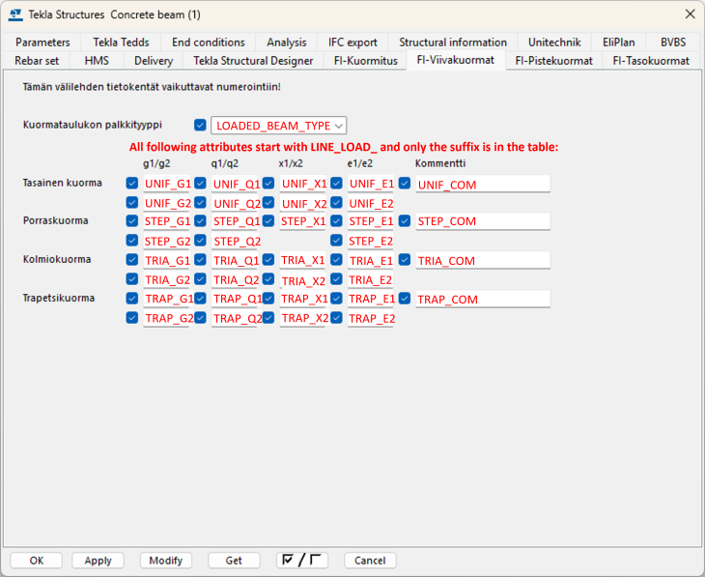Image resolution: width=705 pixels, height=577 pixels.
Task: Select the FI-Viivakuormat tab
Action: pyautogui.click(x=456, y=60)
